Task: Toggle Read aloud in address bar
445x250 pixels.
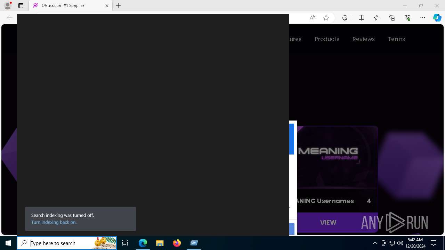Action: pos(312,18)
